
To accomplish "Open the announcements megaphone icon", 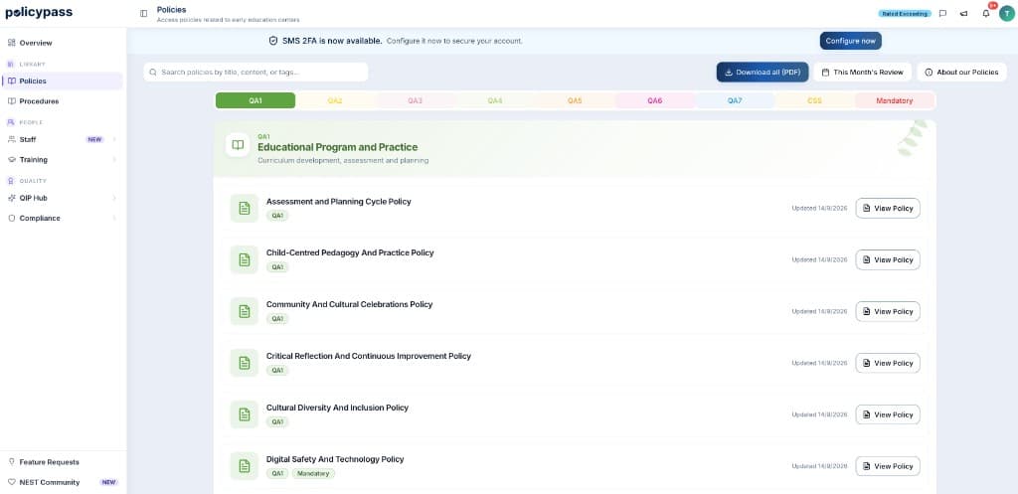I will [963, 14].
